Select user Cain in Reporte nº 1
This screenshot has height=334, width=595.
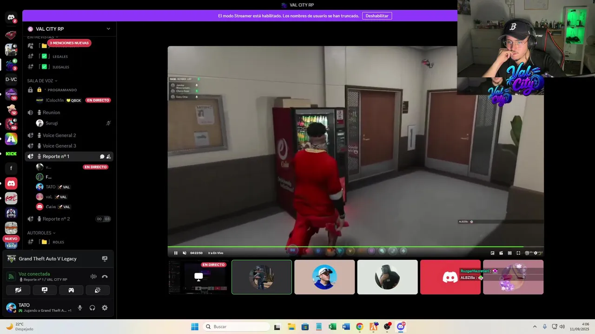[x=73, y=207]
